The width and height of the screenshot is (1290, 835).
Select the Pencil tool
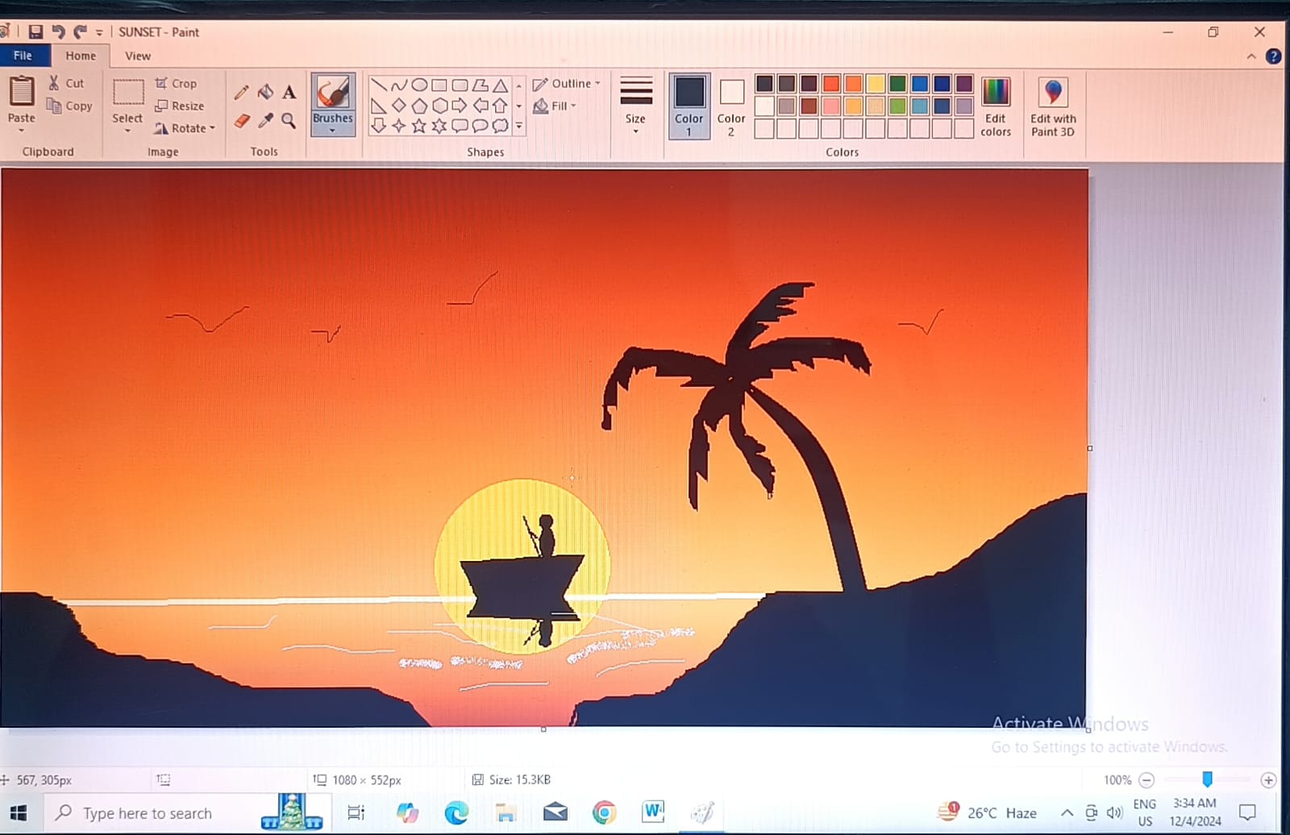click(241, 93)
